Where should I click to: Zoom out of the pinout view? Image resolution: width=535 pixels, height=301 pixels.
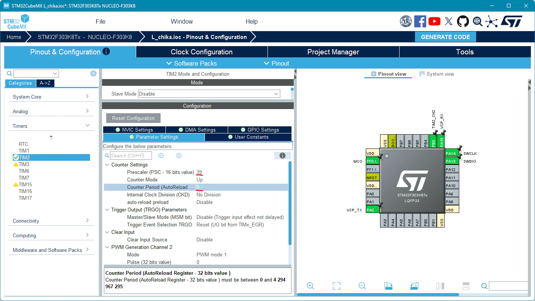click(362, 286)
